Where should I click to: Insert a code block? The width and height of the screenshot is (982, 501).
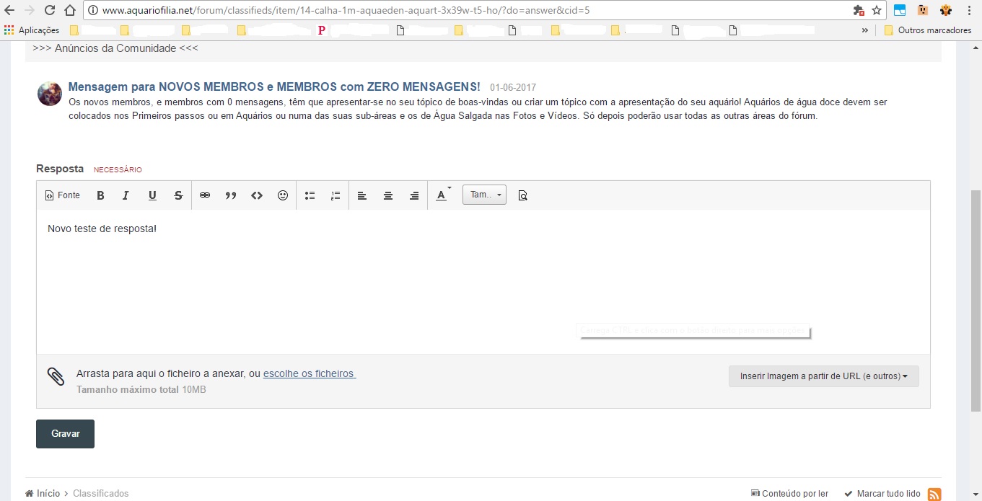click(257, 195)
